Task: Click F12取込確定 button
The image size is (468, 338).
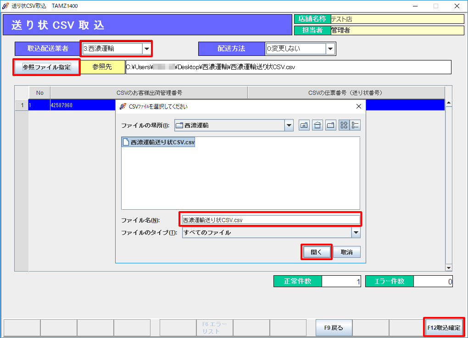Action: pyautogui.click(x=444, y=327)
